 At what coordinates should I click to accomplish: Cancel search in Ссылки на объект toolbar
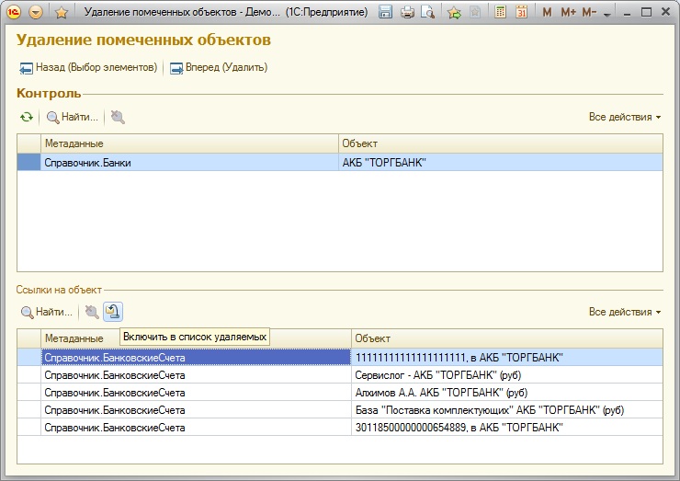(92, 312)
